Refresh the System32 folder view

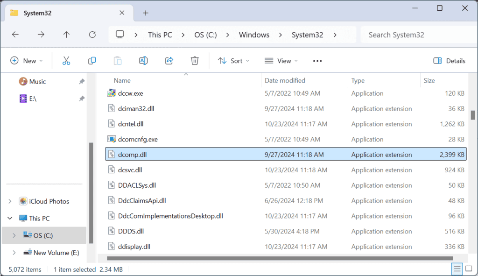click(x=92, y=35)
